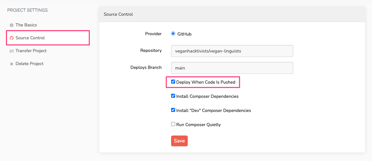This screenshot has width=372, height=161.
Task: Disable Deploy When Code Is Pushed
Action: click(x=173, y=82)
